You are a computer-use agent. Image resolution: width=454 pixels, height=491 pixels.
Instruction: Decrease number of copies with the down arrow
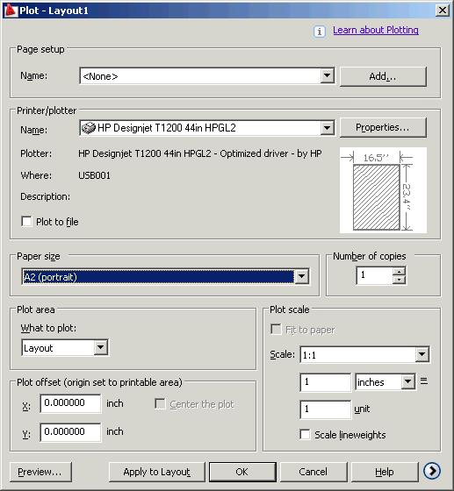coord(399,280)
